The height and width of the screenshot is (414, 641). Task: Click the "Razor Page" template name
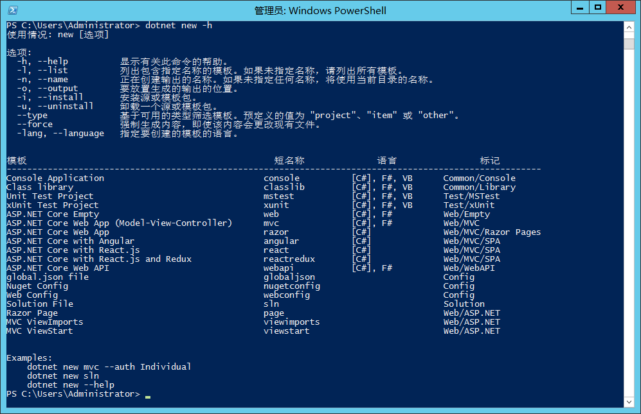click(x=32, y=313)
